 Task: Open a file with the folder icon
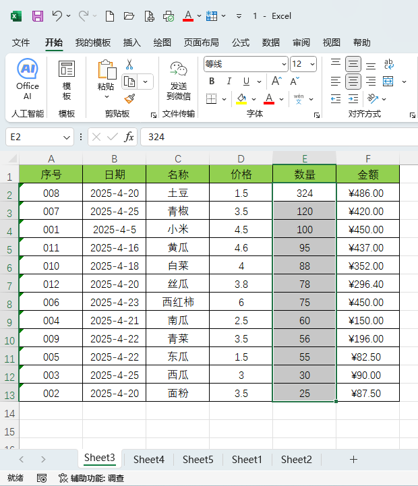(x=129, y=16)
